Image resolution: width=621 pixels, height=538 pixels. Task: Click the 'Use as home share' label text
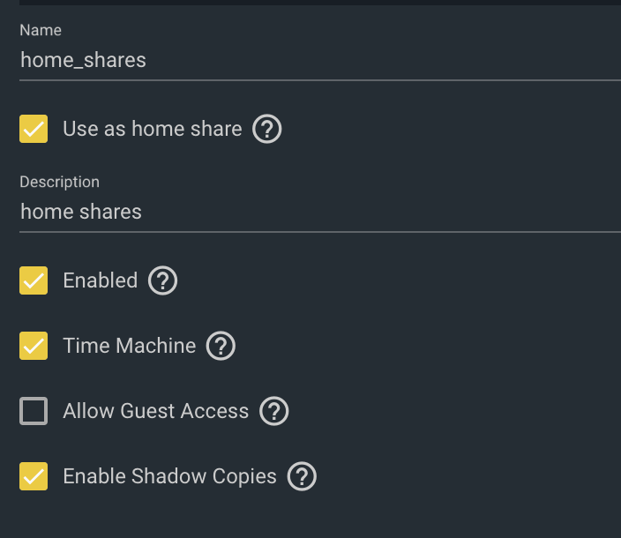(153, 129)
